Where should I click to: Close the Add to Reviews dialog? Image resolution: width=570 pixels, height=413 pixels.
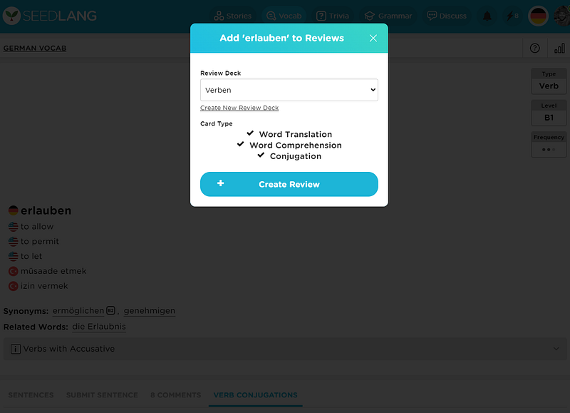click(x=373, y=39)
